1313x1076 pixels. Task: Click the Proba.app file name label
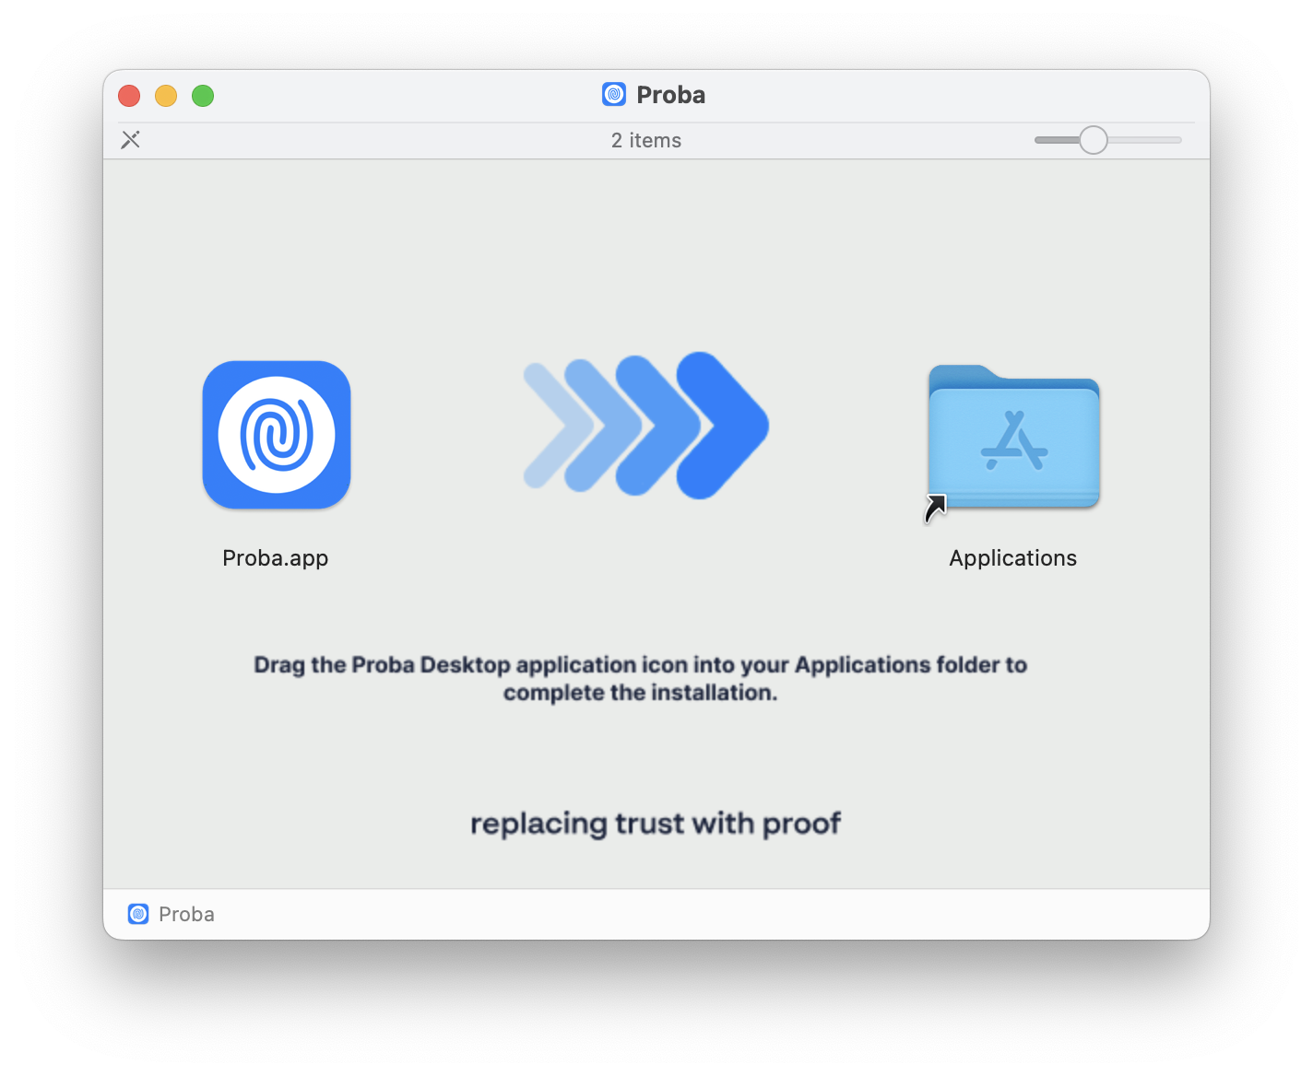[x=275, y=558]
